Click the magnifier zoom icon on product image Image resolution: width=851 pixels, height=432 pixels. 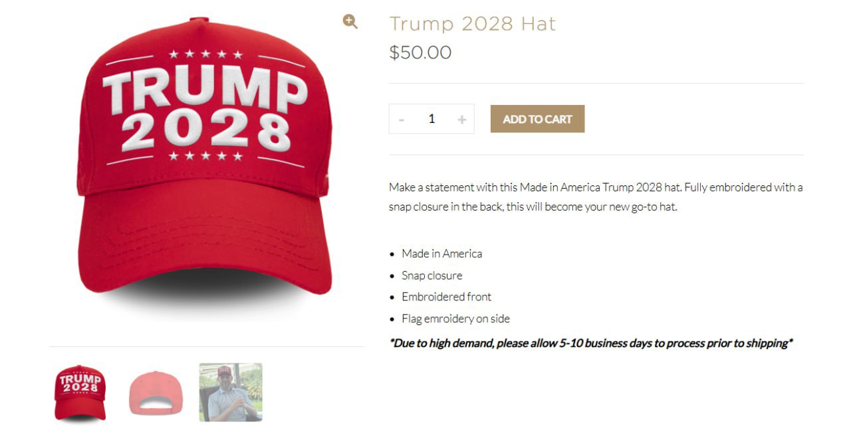[x=350, y=22]
